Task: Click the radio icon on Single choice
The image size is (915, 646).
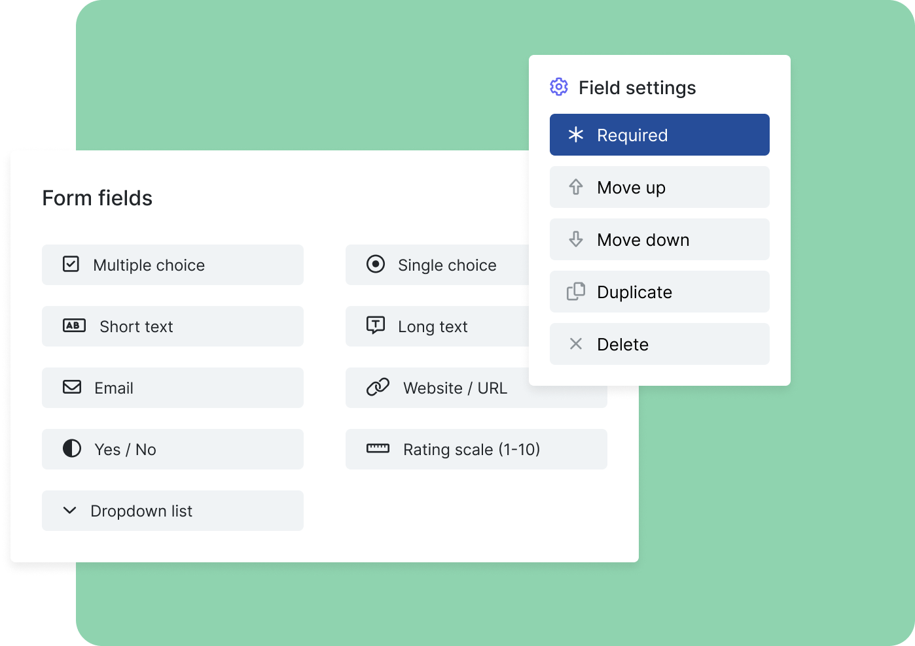Action: [x=376, y=264]
